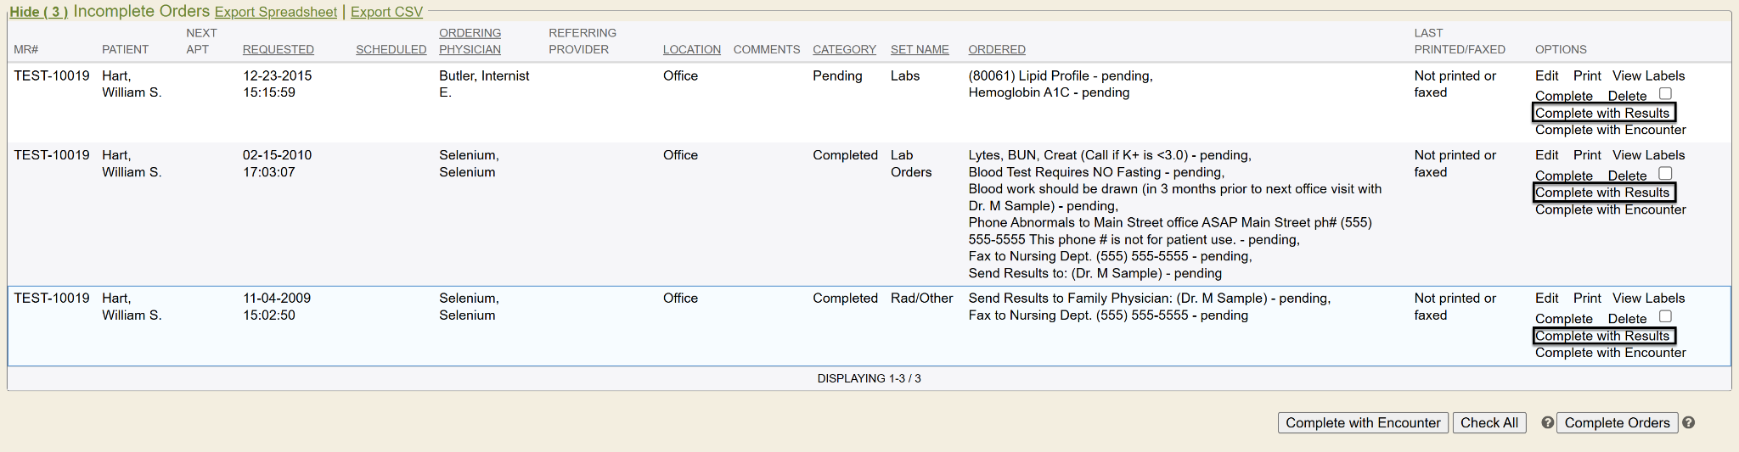
Task: Delete the Rad/Other order from 11-04-2009
Action: click(1627, 319)
